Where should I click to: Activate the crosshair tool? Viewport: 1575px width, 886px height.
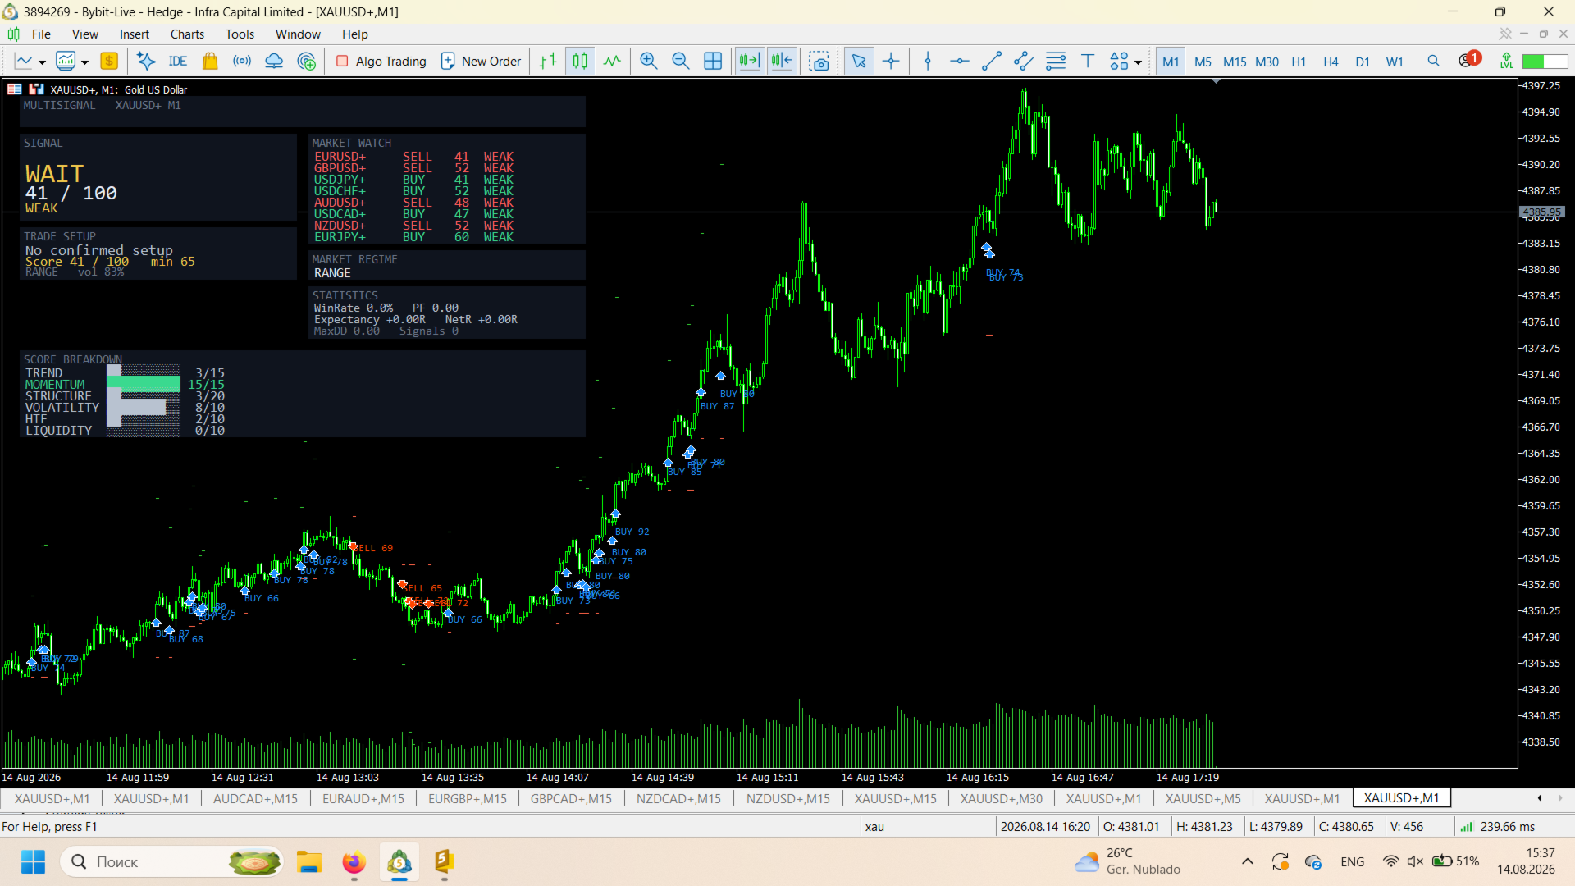tap(891, 61)
